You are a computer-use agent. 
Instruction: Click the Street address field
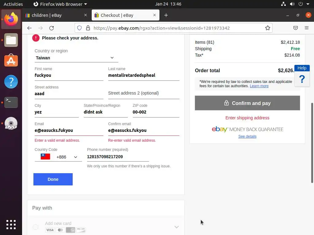69,94
